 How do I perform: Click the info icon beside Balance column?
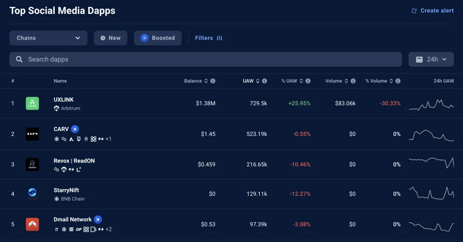213,81
